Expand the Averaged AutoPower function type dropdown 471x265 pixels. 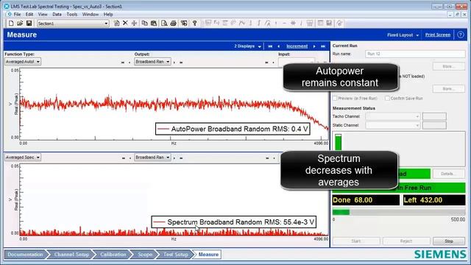(38, 62)
